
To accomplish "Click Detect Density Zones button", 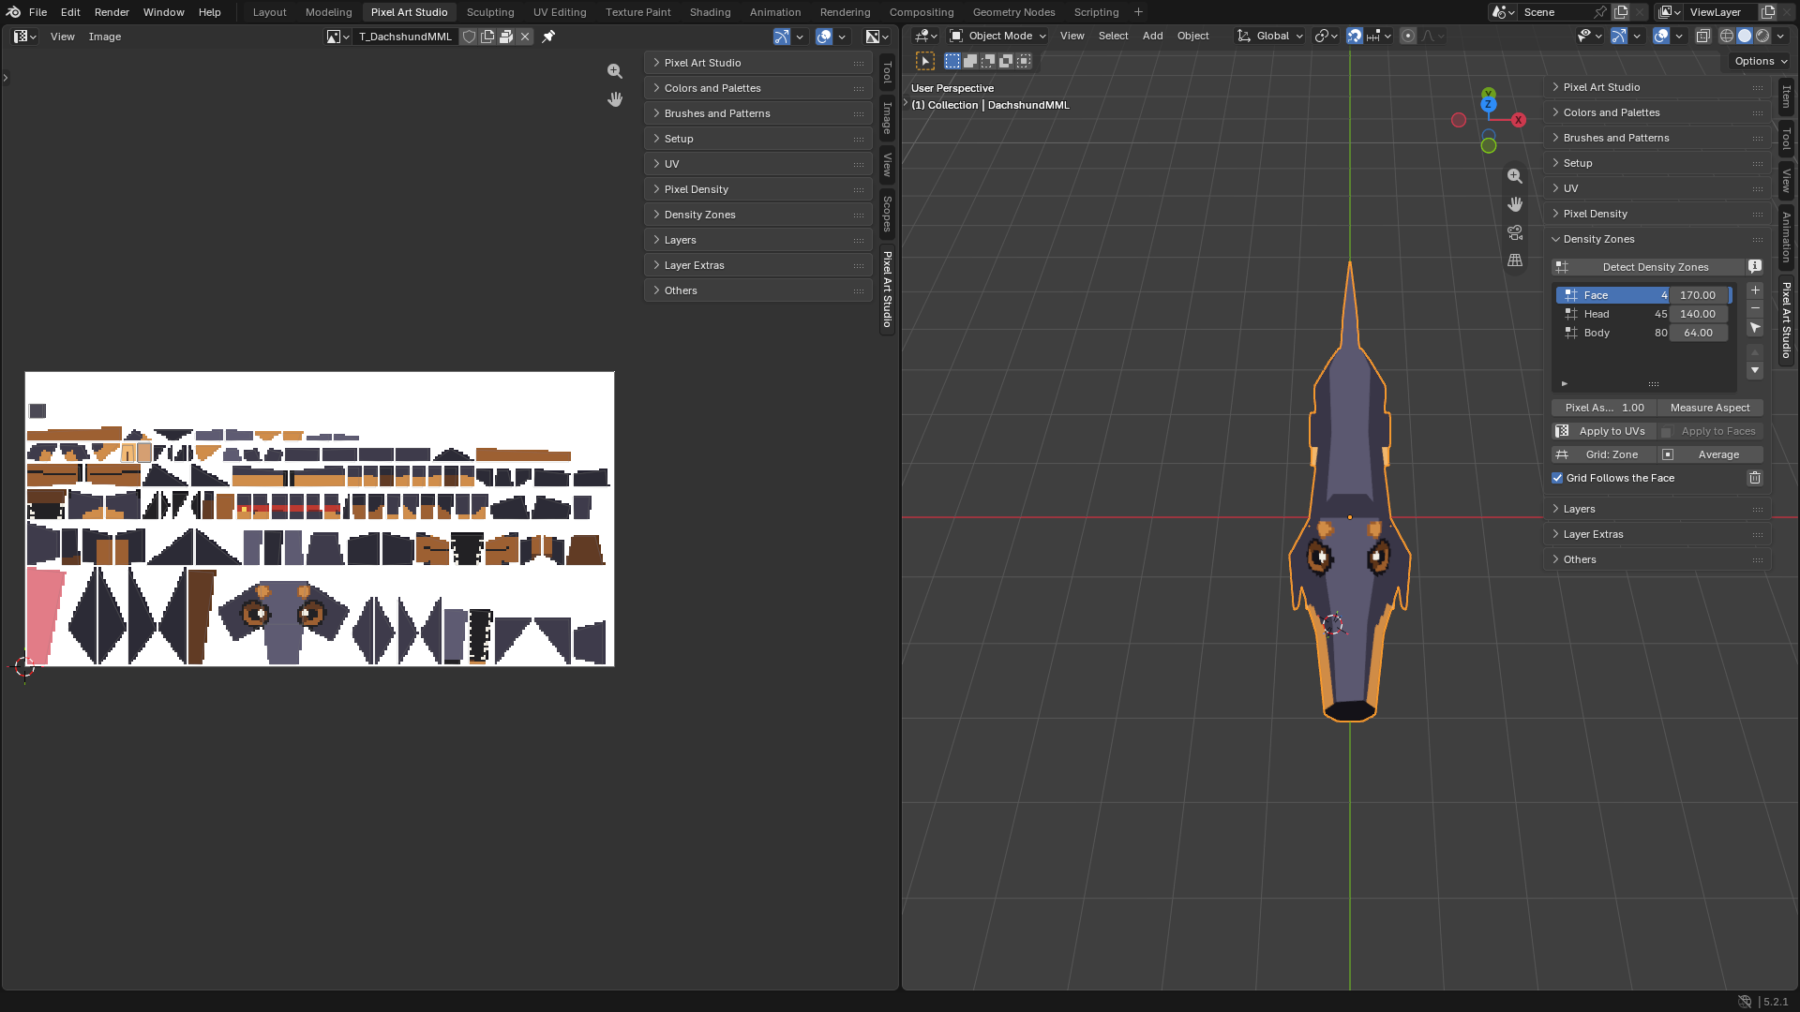I will click(x=1649, y=267).
